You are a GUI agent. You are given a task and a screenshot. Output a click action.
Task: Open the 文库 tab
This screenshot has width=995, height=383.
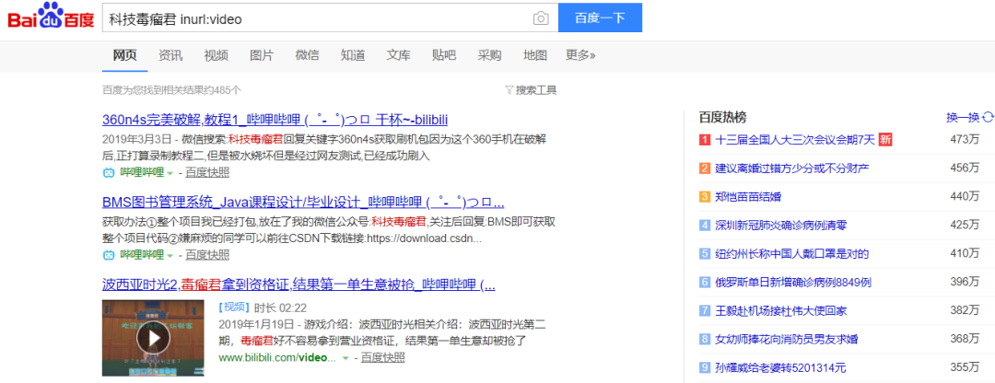coord(399,55)
